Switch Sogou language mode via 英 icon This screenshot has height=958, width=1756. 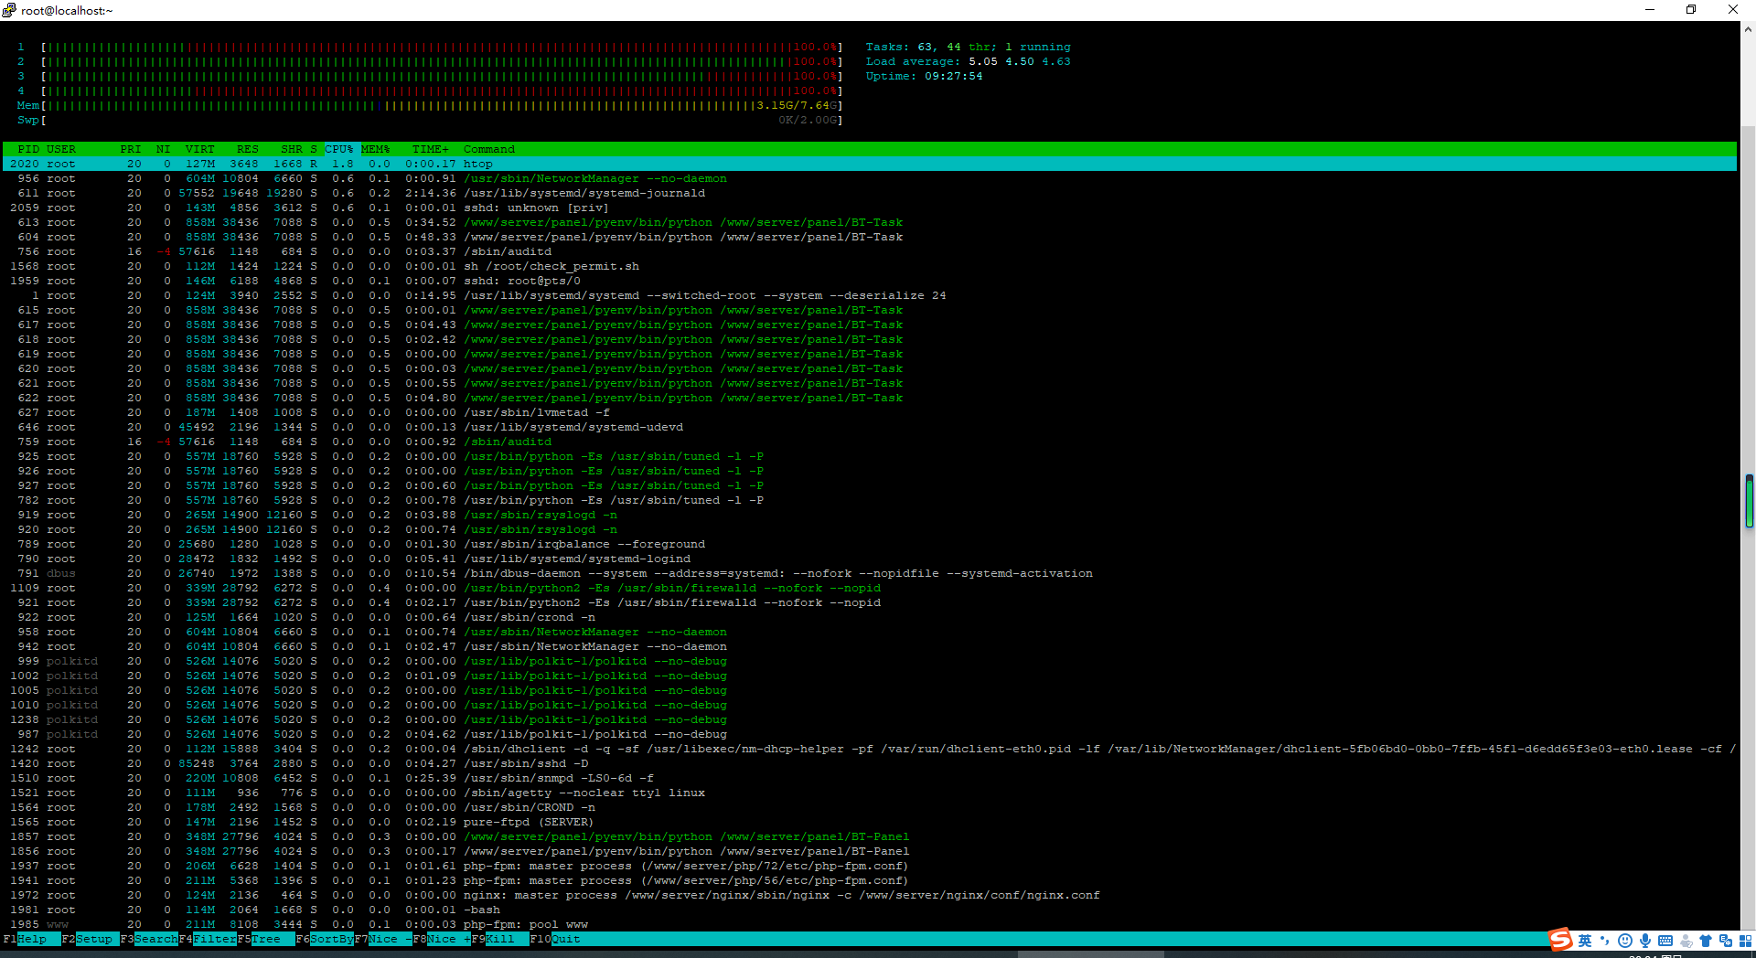pyautogui.click(x=1585, y=941)
